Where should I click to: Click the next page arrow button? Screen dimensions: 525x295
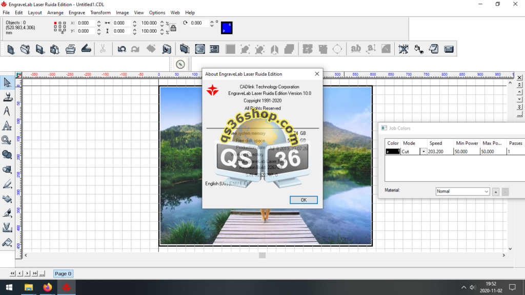point(27,273)
